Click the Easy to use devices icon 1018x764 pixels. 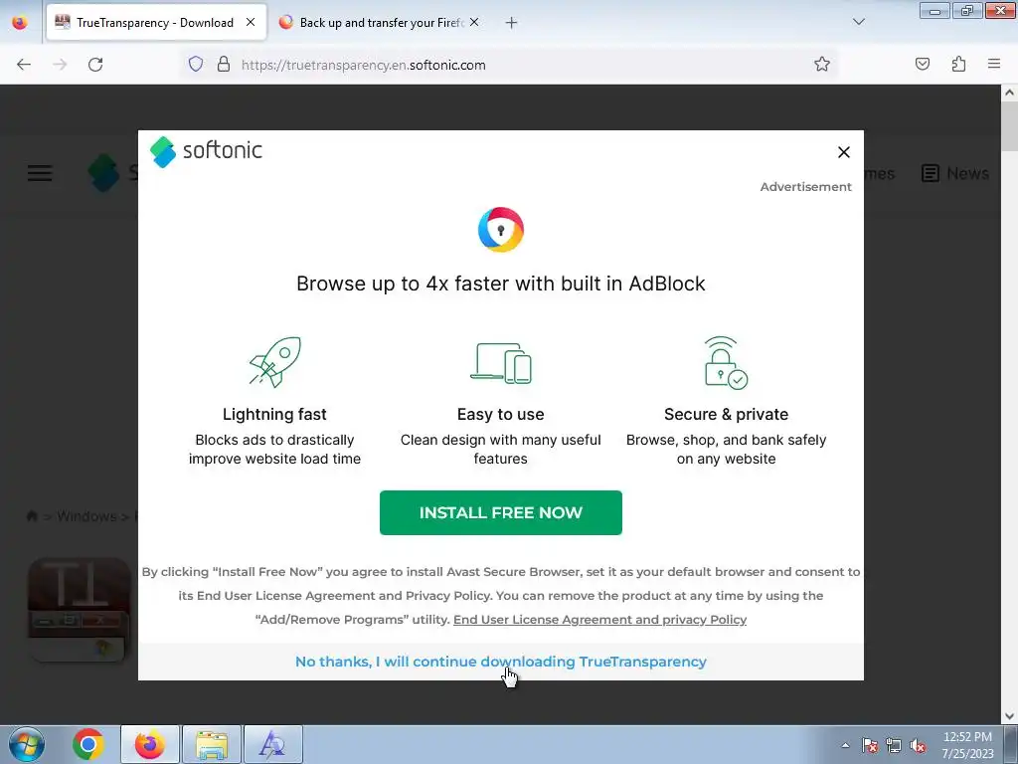(501, 363)
